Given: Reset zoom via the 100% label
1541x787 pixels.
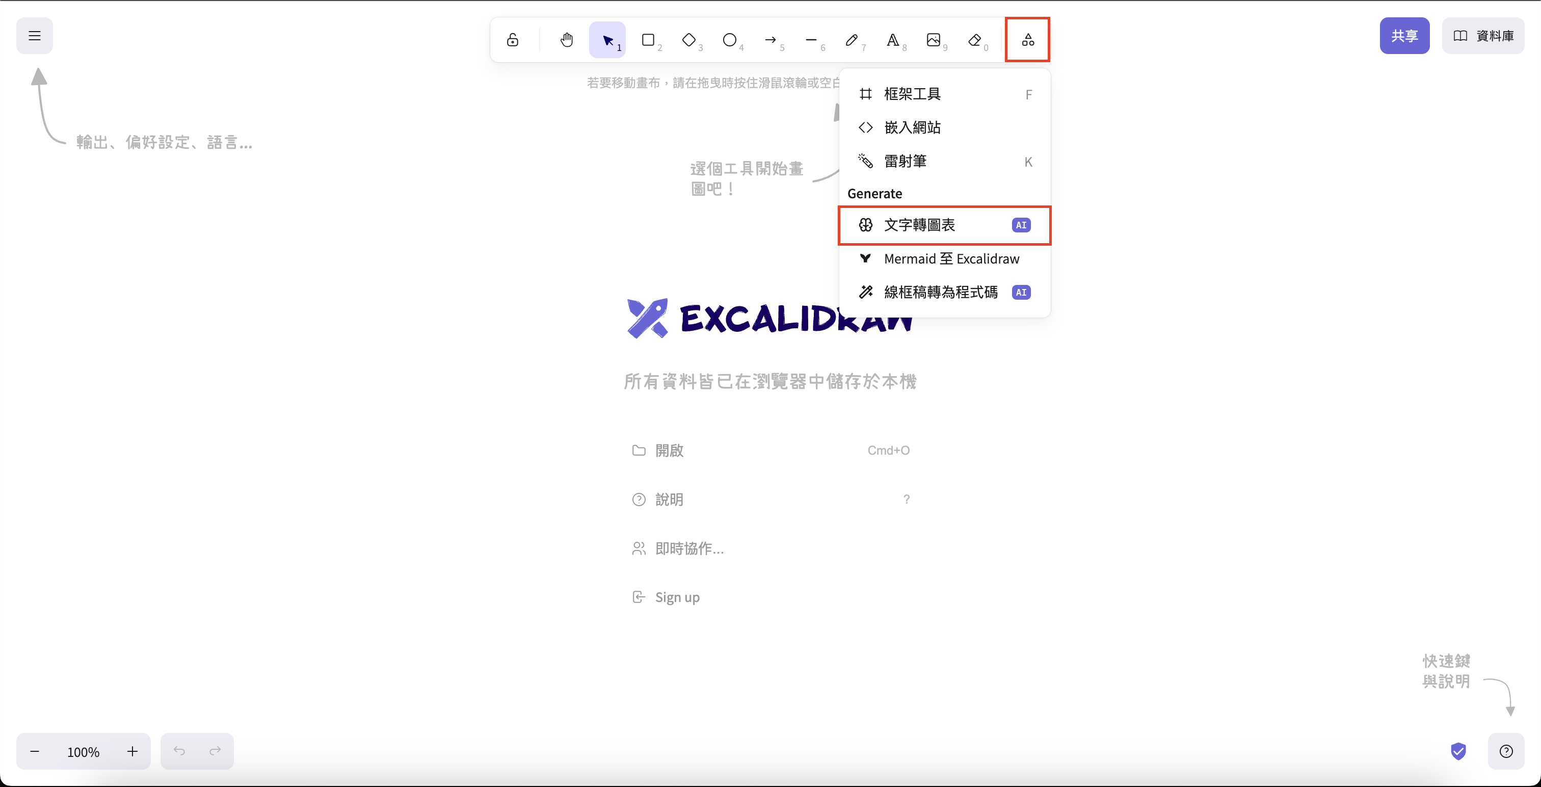Looking at the screenshot, I should (83, 752).
